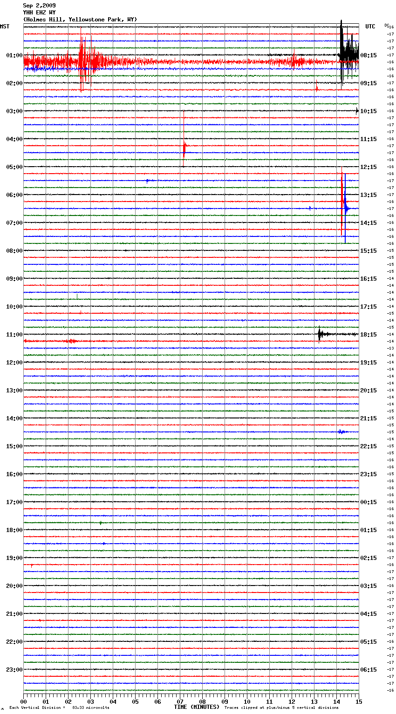
Task: Click the 00:15 UTC time label
Action: pyautogui.click(x=369, y=502)
